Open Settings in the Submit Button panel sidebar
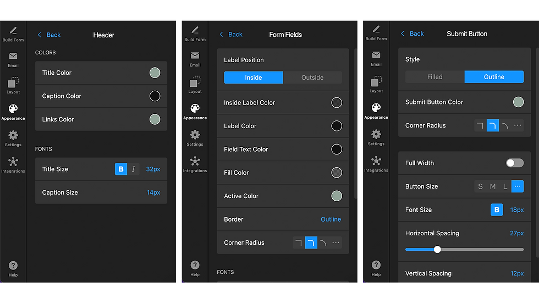This screenshot has height=303, width=539. coord(376,137)
